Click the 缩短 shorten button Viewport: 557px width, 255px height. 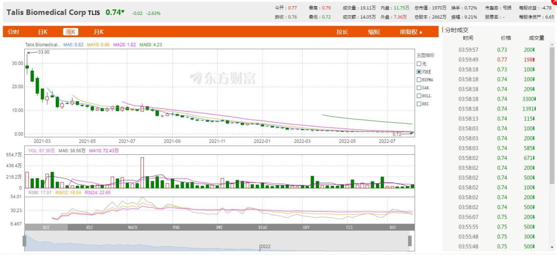374,32
